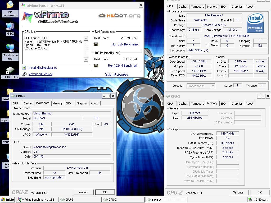Click Validate in the Memory CPU-Z window
Viewport: 271px width, 203px height.
click(238, 192)
